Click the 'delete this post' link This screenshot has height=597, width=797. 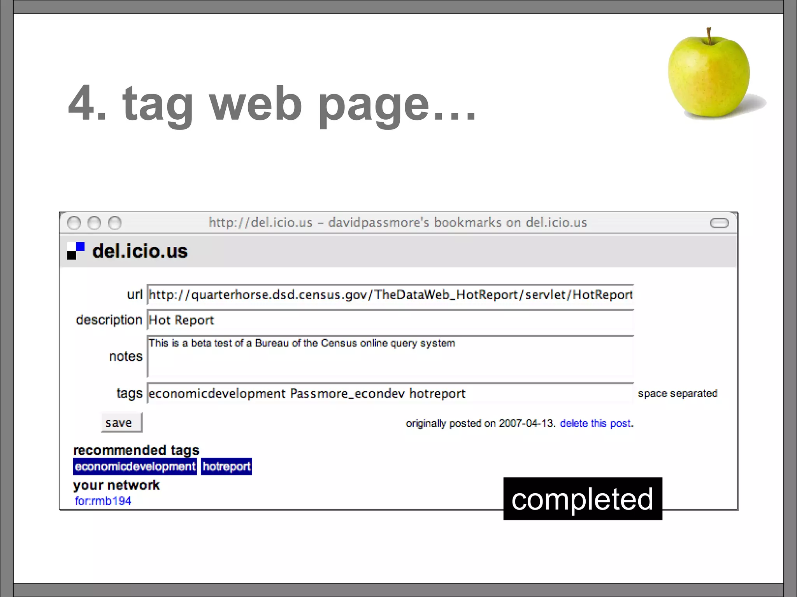[x=595, y=423]
